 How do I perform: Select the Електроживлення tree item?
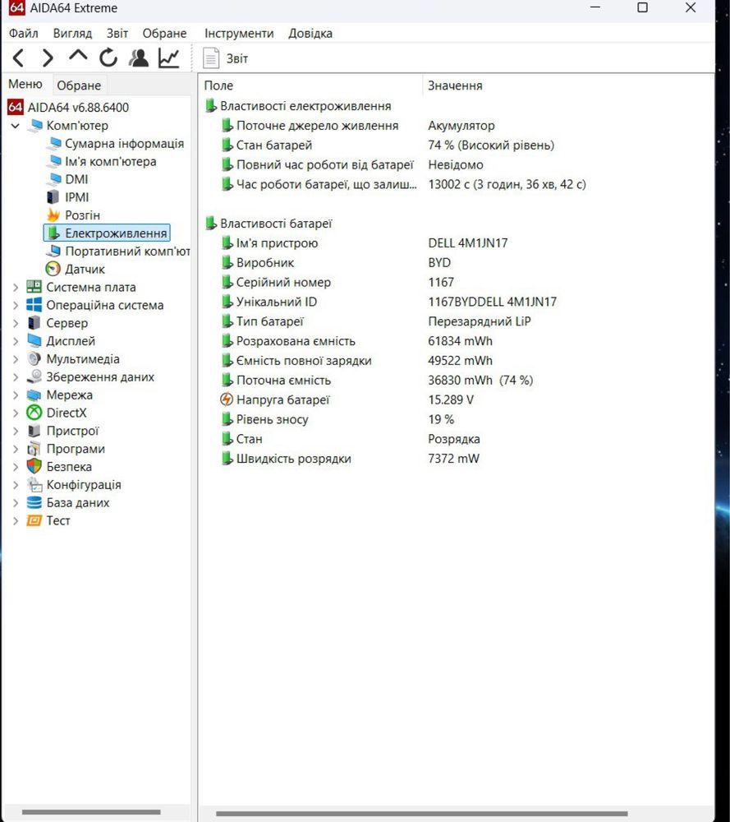107,233
